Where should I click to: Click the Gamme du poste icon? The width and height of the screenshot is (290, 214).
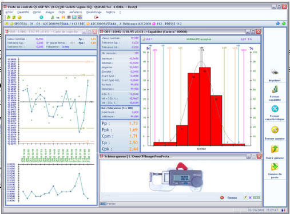coord(275,167)
